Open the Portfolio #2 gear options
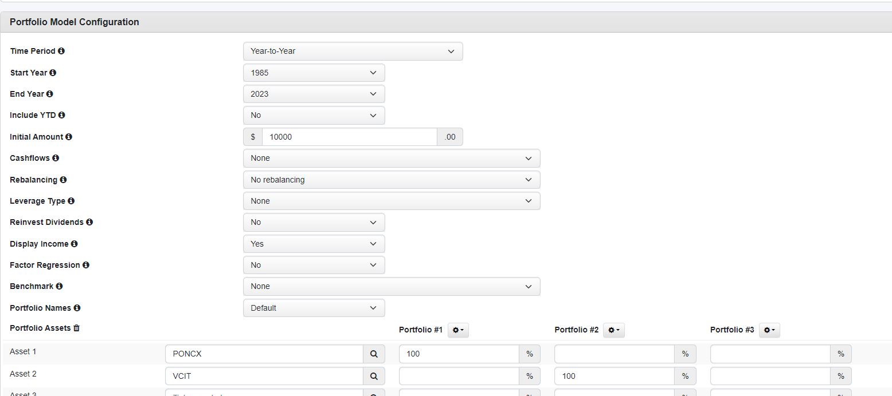892x396 pixels. pyautogui.click(x=613, y=330)
